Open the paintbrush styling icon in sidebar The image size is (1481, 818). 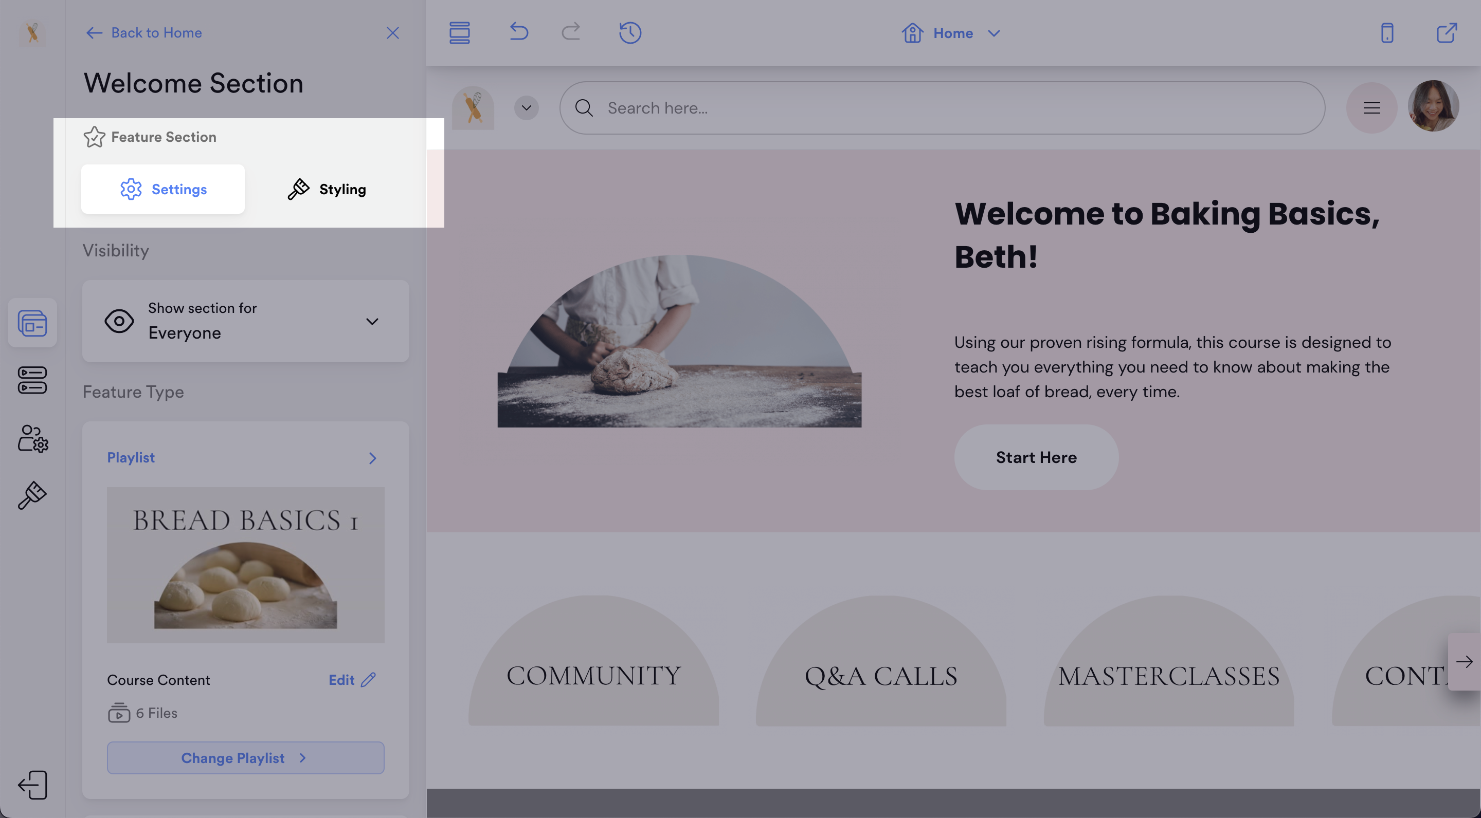click(x=32, y=495)
